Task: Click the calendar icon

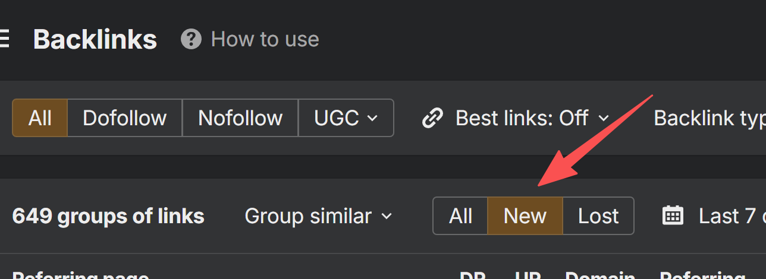Action: 673,215
